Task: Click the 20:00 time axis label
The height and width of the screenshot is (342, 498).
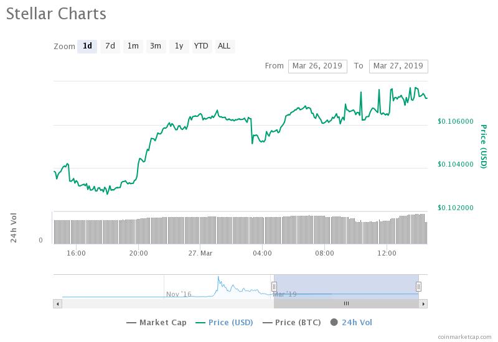Action: (138, 254)
